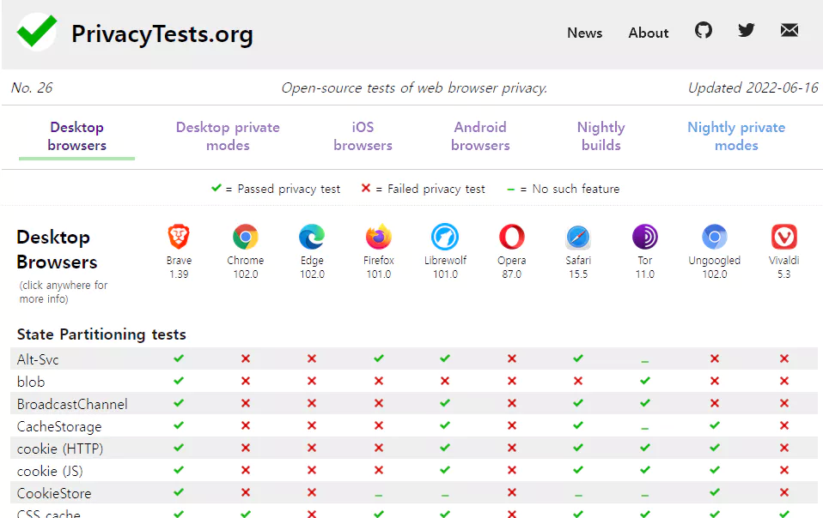Open the About page link
The width and height of the screenshot is (823, 518).
(648, 33)
